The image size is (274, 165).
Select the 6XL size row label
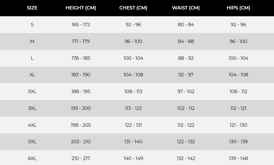[32, 158]
